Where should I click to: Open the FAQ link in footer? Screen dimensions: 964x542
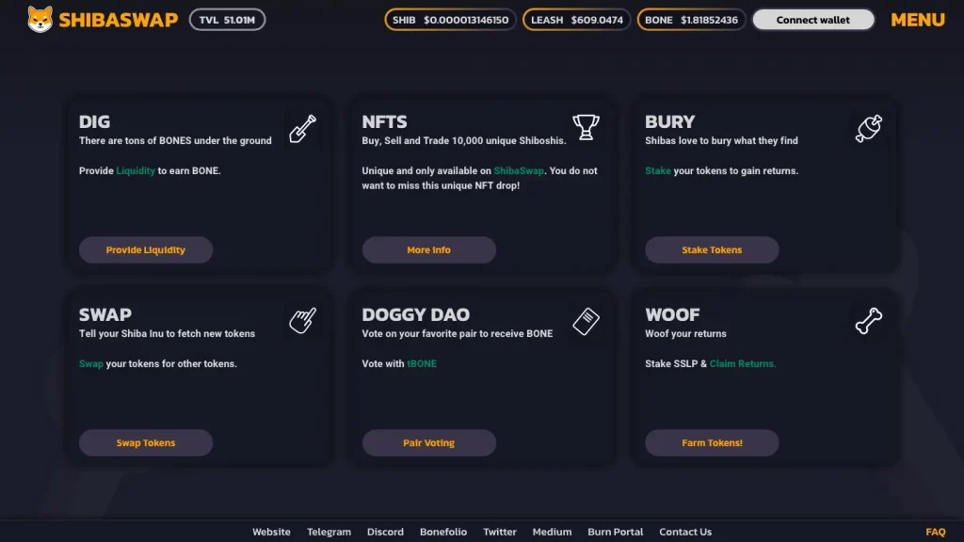pos(935,532)
